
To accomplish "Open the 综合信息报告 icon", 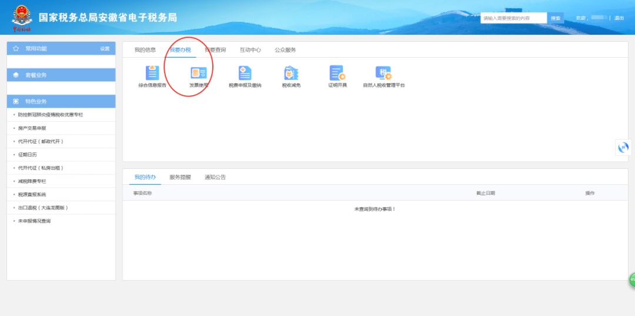I will (x=152, y=73).
